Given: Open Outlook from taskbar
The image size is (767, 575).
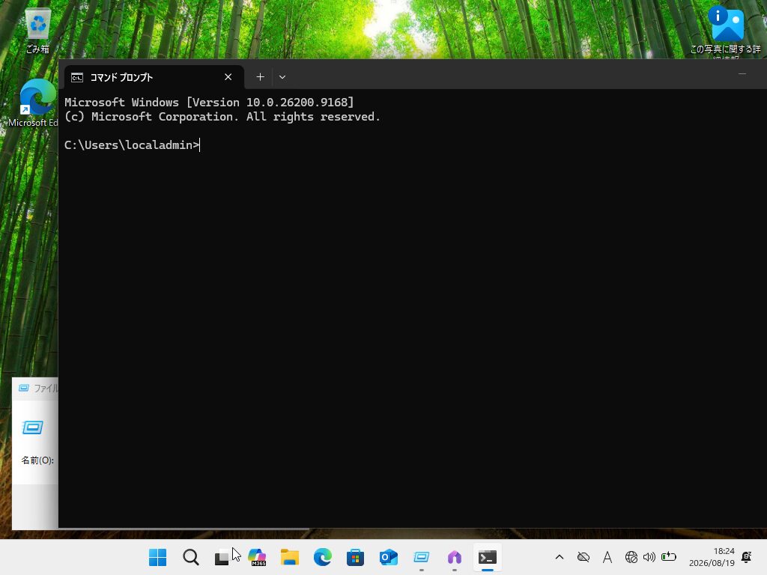Looking at the screenshot, I should point(389,557).
